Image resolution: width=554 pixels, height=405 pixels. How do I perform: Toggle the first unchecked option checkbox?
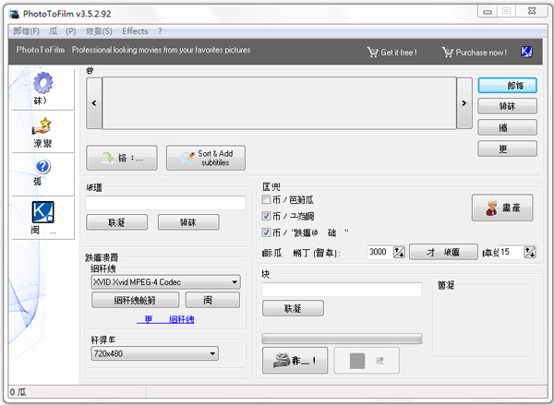coord(266,199)
